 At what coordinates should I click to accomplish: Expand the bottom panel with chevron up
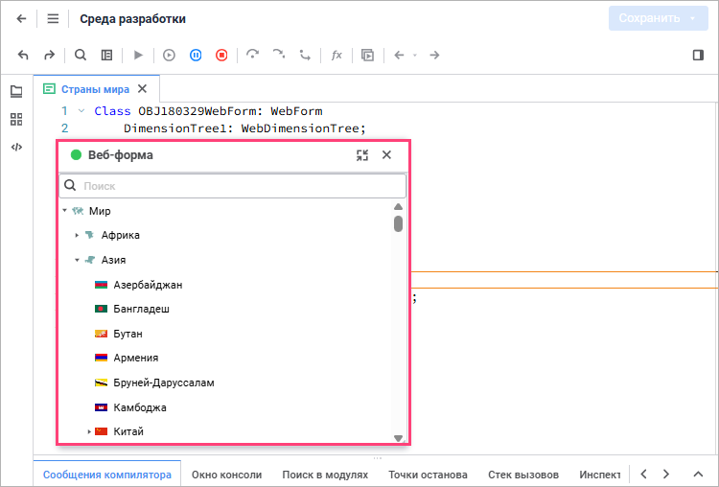(x=698, y=475)
